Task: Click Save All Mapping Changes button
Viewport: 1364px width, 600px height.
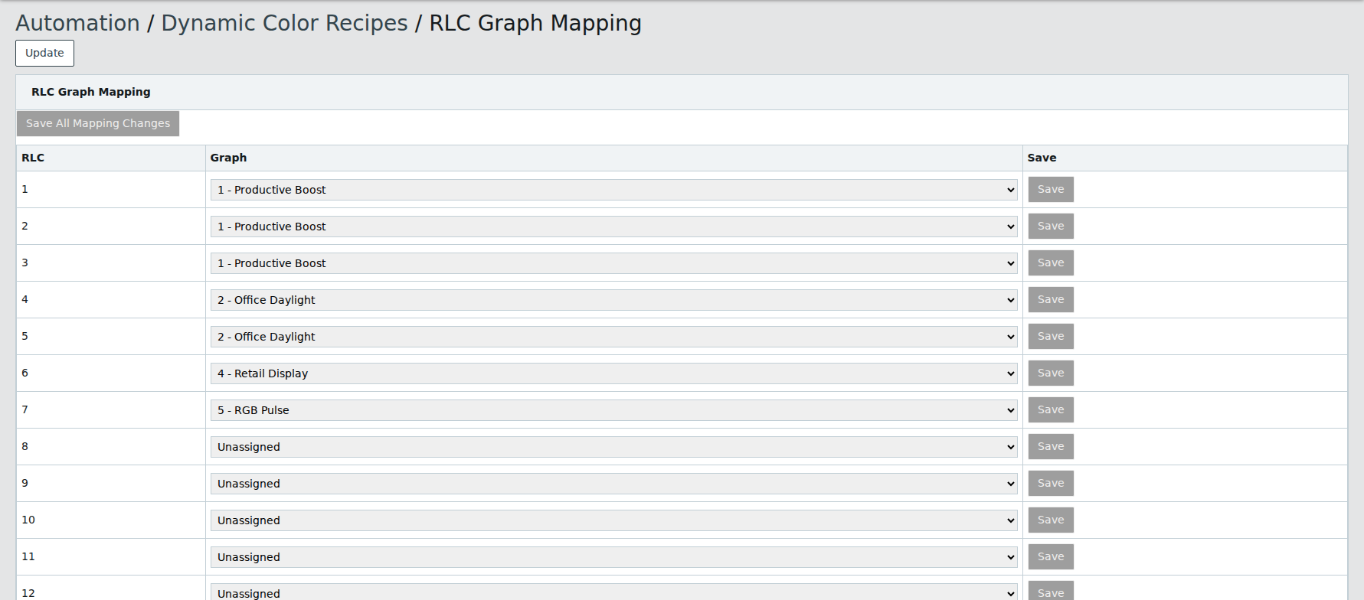Action: tap(98, 123)
